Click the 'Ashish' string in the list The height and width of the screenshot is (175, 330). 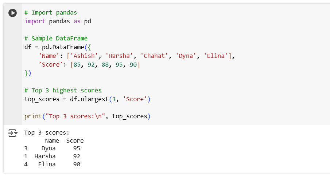click(x=86, y=56)
